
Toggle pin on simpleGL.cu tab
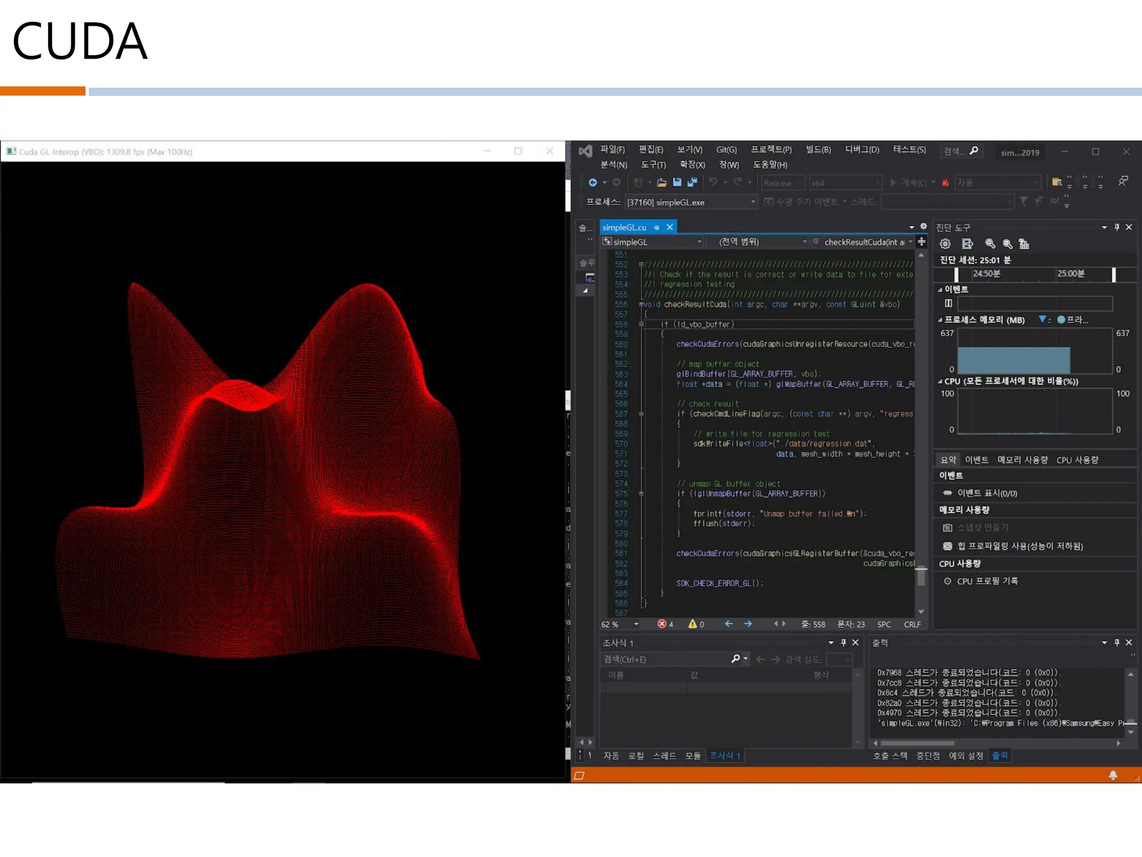click(656, 228)
